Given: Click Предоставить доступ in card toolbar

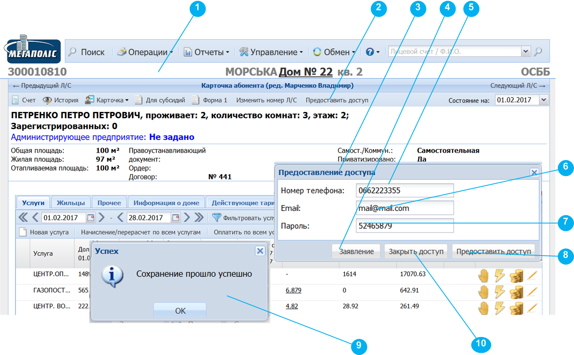Looking at the screenshot, I should [x=337, y=100].
